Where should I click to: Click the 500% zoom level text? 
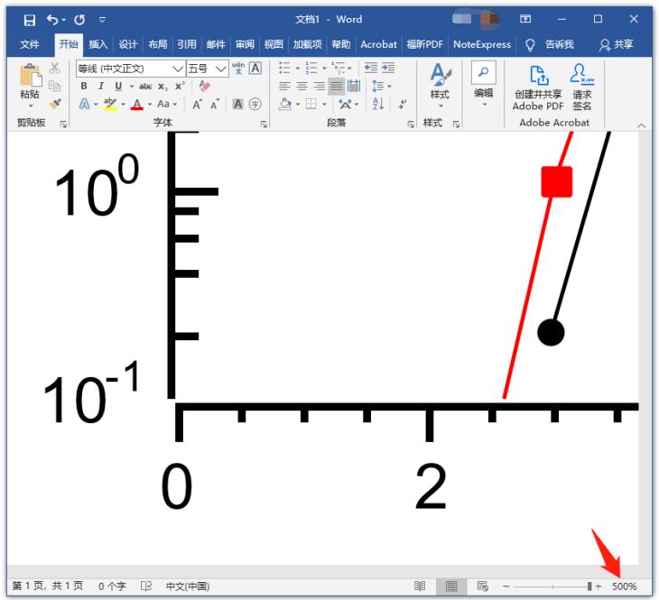tap(624, 586)
